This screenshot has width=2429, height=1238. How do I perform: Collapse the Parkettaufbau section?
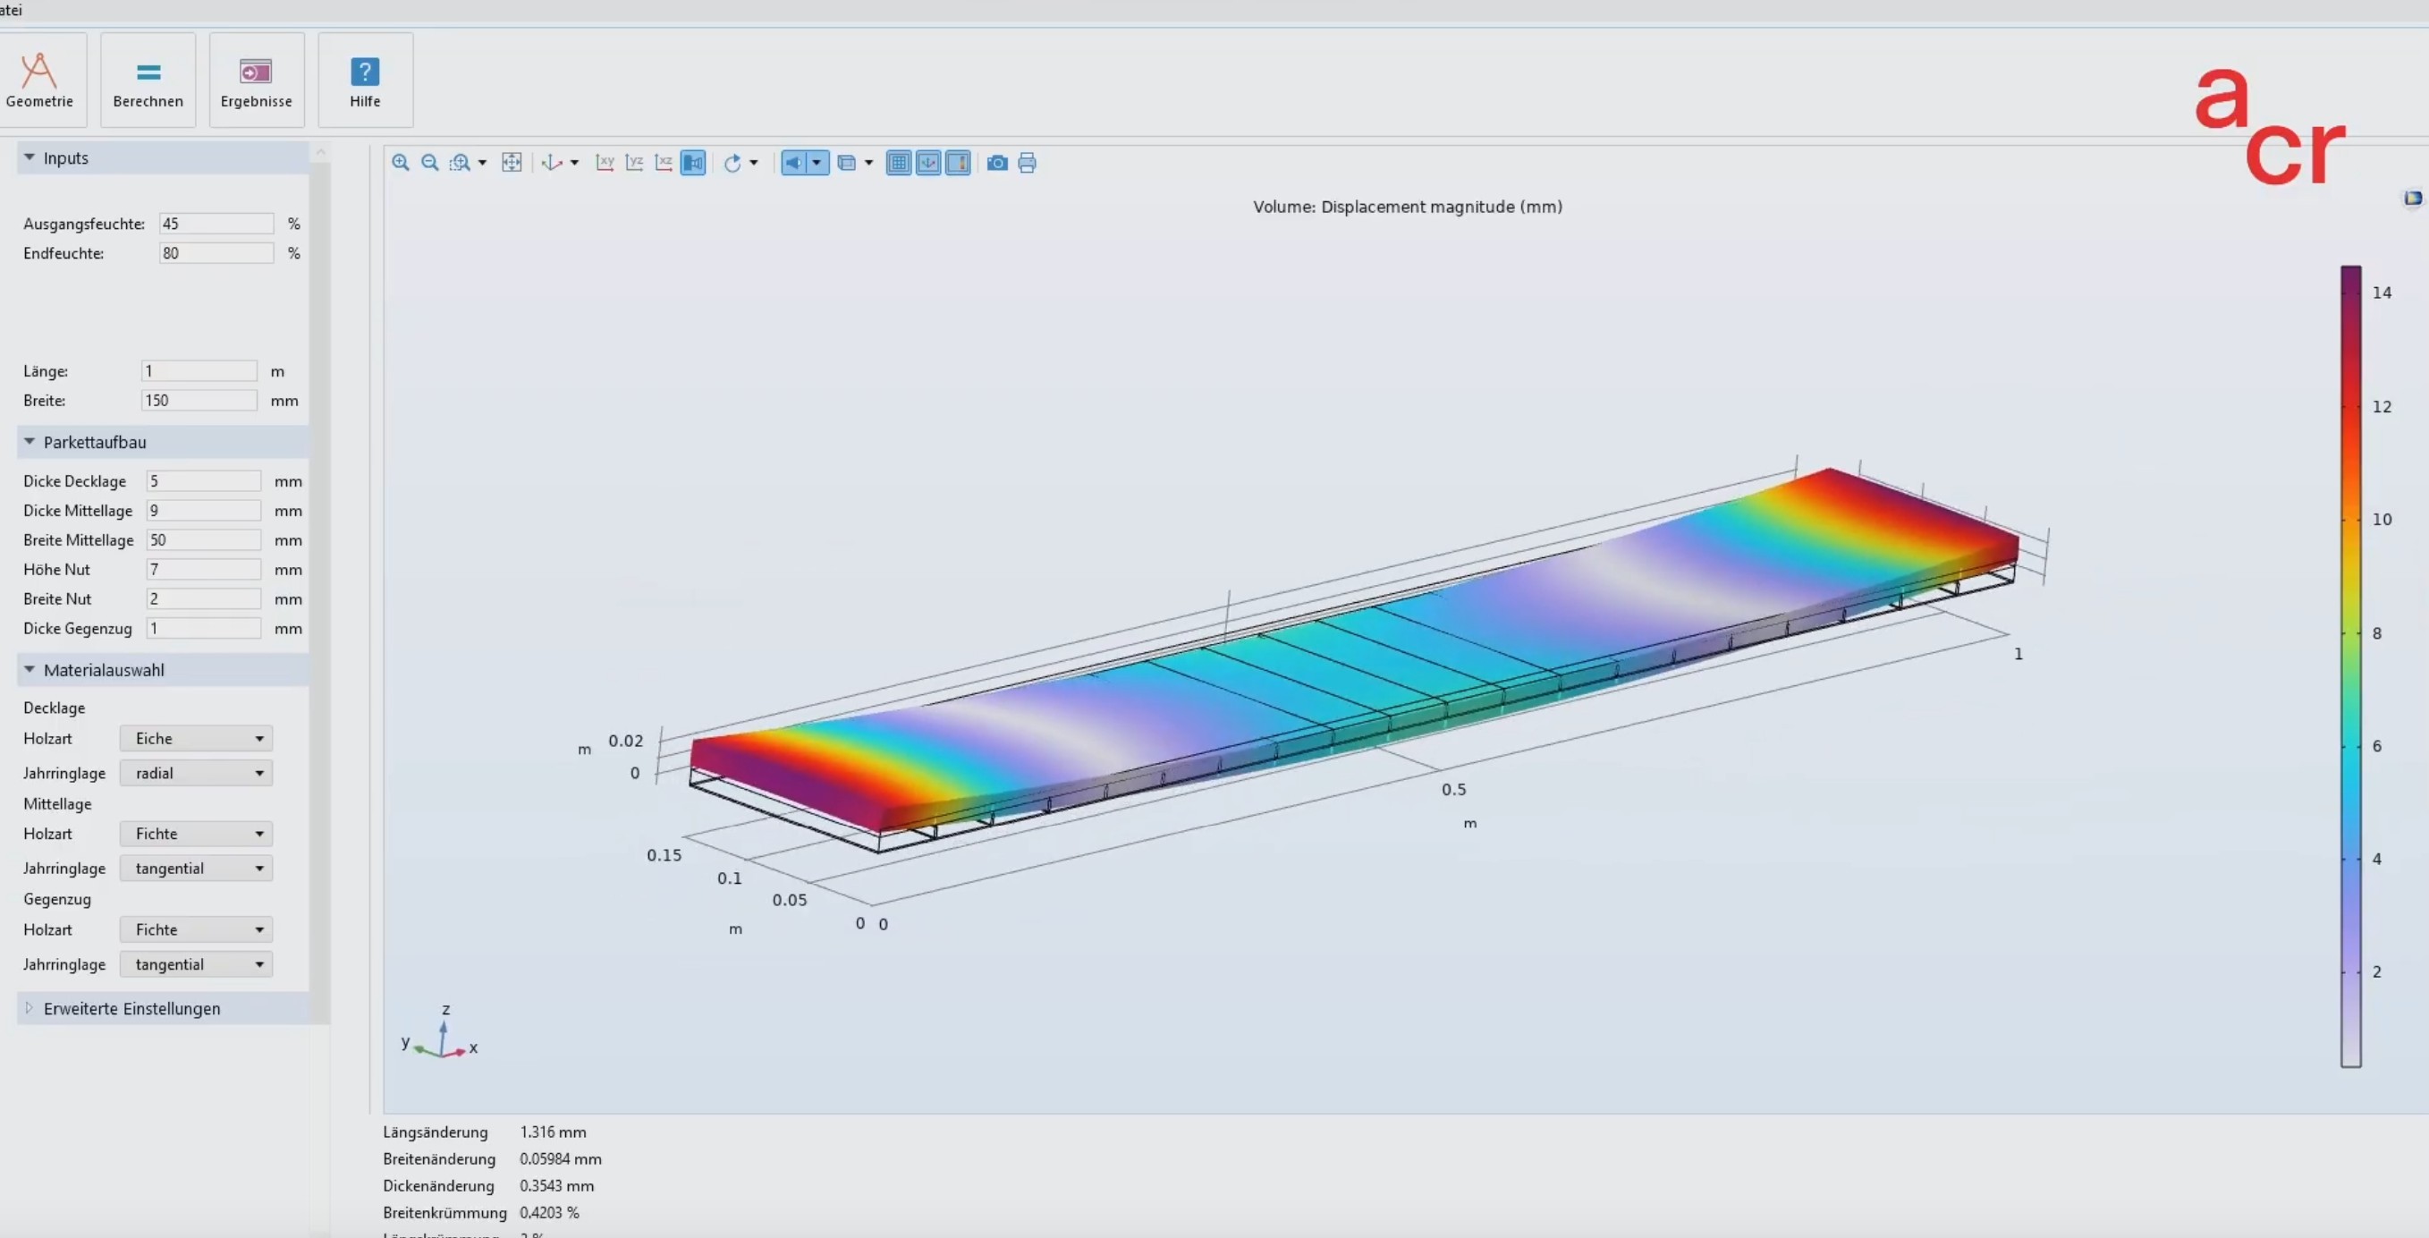pyautogui.click(x=30, y=441)
